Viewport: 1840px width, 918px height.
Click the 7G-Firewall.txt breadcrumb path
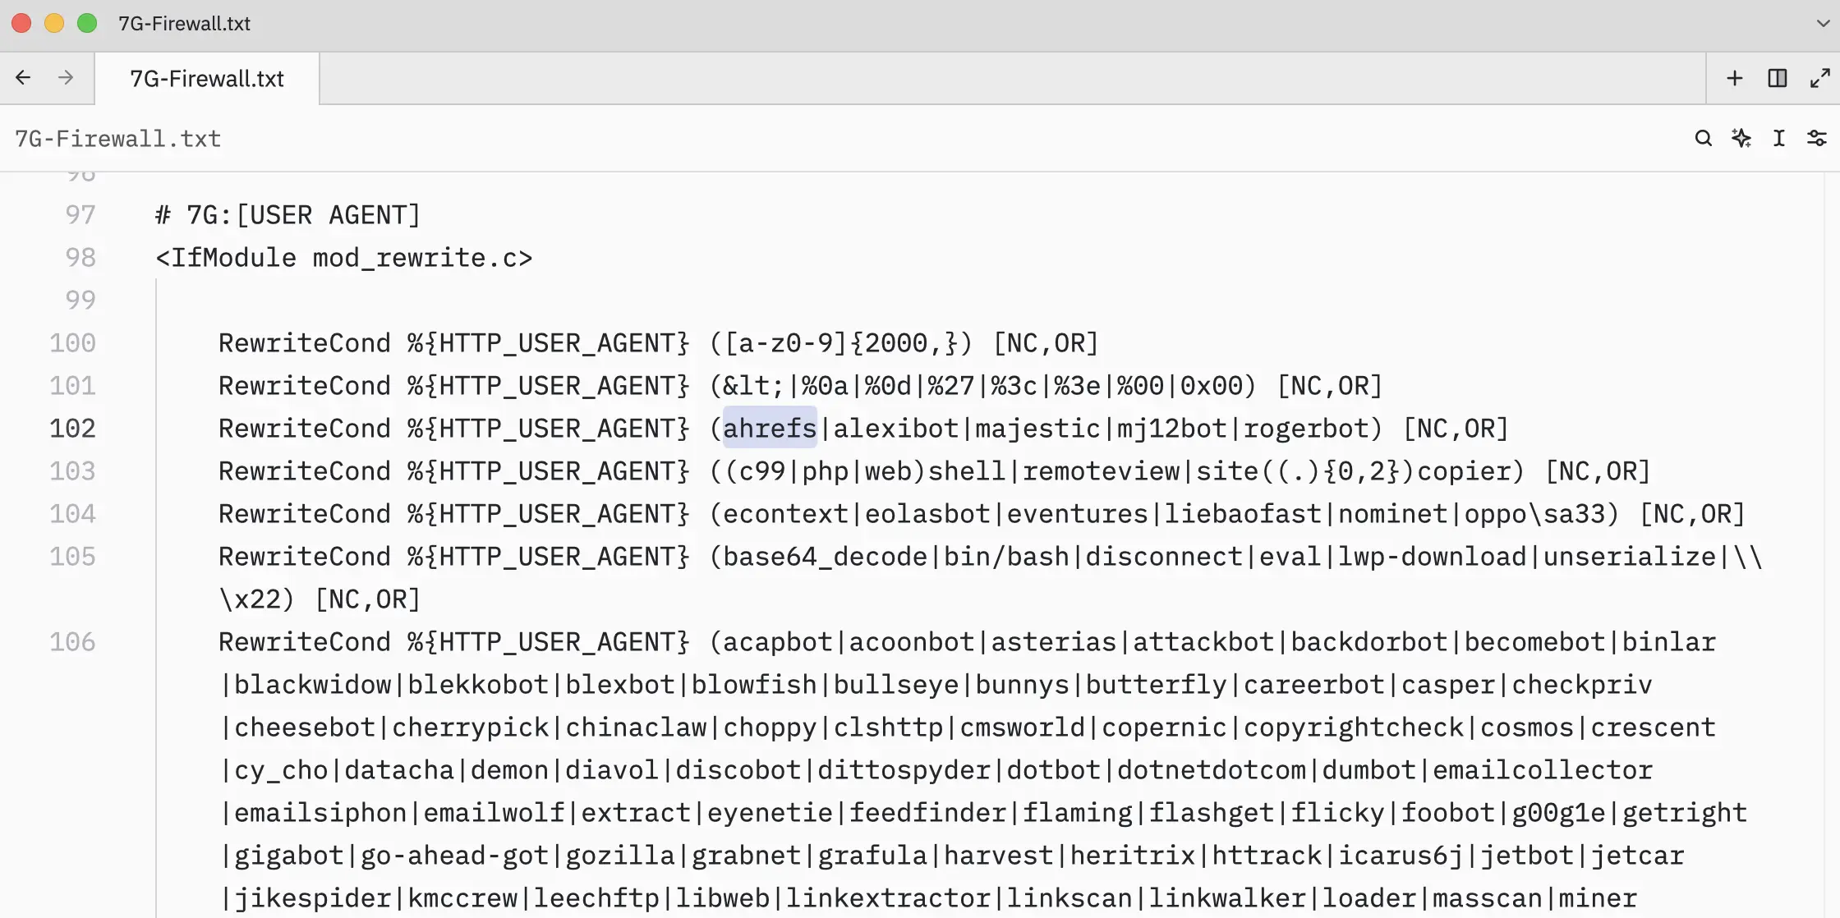(118, 139)
